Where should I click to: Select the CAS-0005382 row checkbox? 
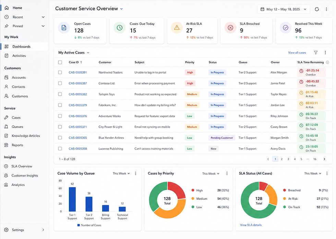point(60,94)
